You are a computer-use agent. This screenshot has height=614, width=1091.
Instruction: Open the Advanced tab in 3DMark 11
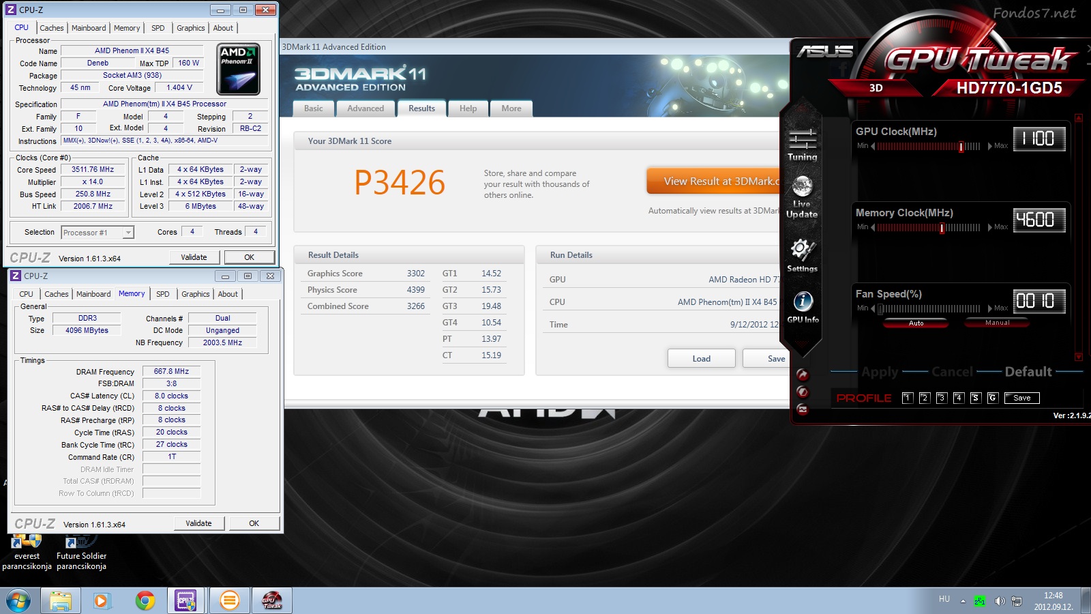[x=365, y=108]
